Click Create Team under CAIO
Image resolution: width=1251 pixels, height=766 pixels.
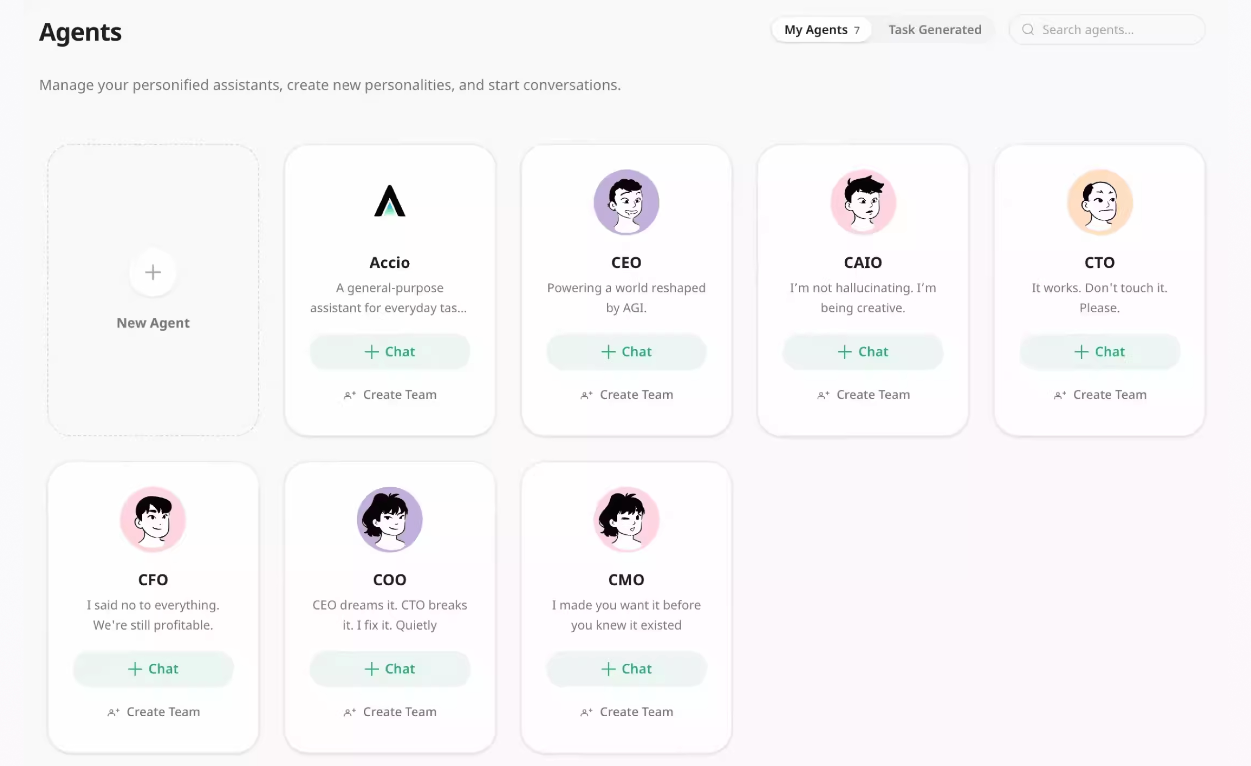tap(863, 395)
